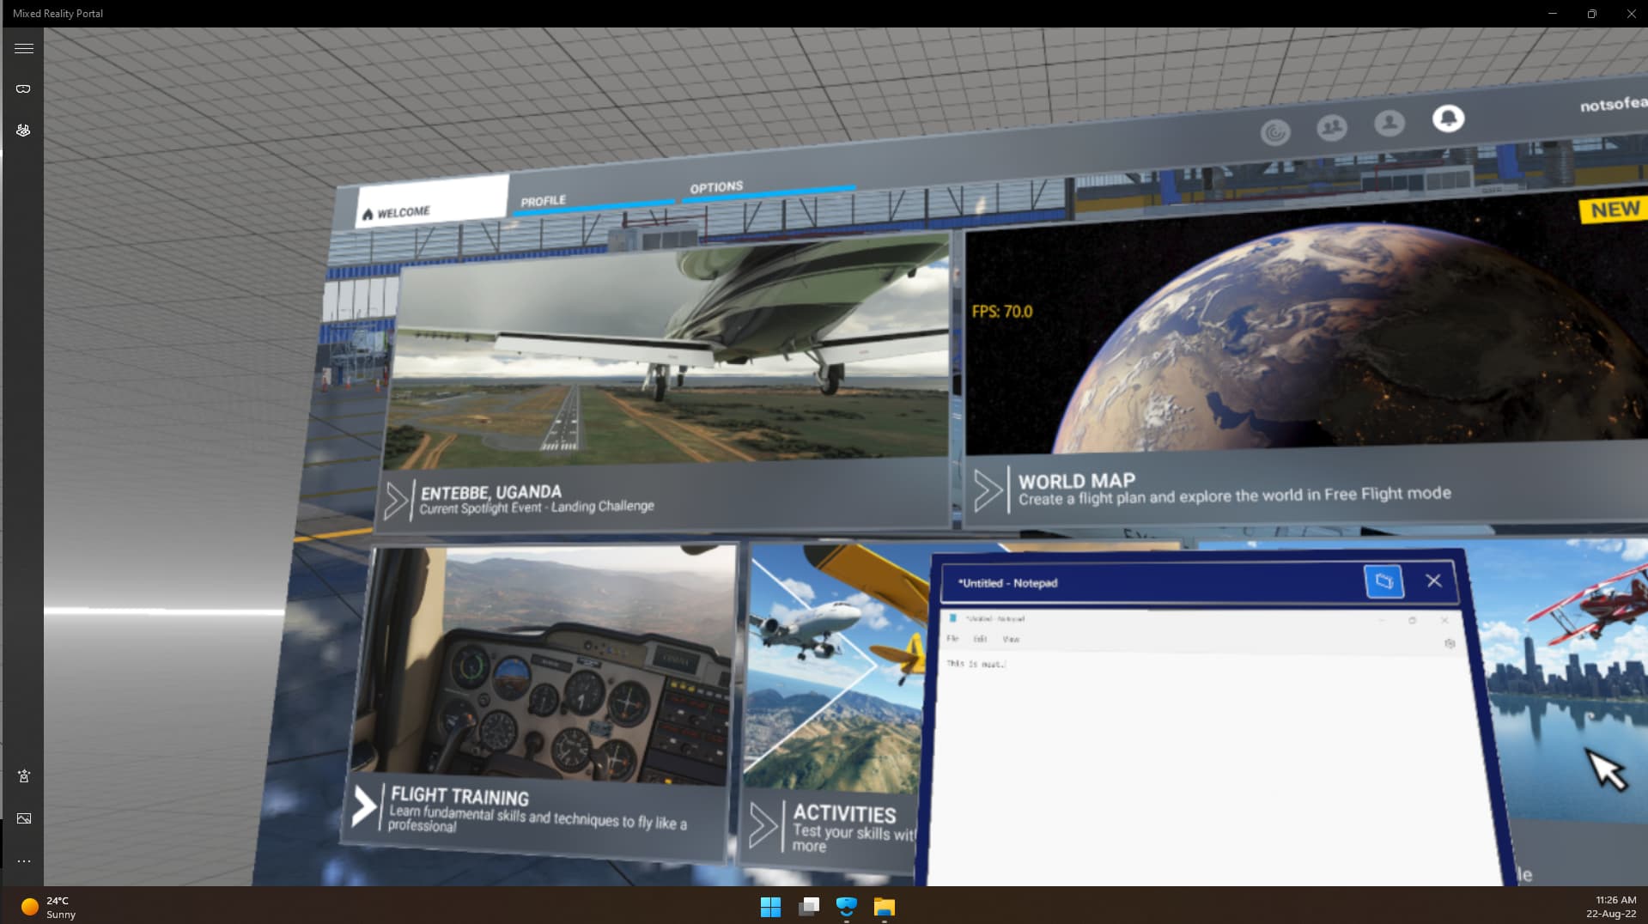Close the Untitled - Notepad slate
Screen dimensions: 1648x924
click(x=1433, y=581)
